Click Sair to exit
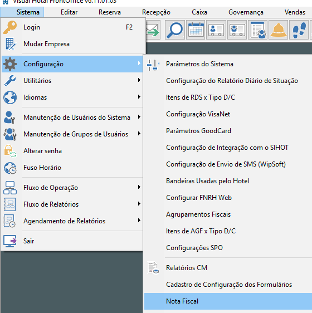The width and height of the screenshot is (312, 313). (72, 241)
